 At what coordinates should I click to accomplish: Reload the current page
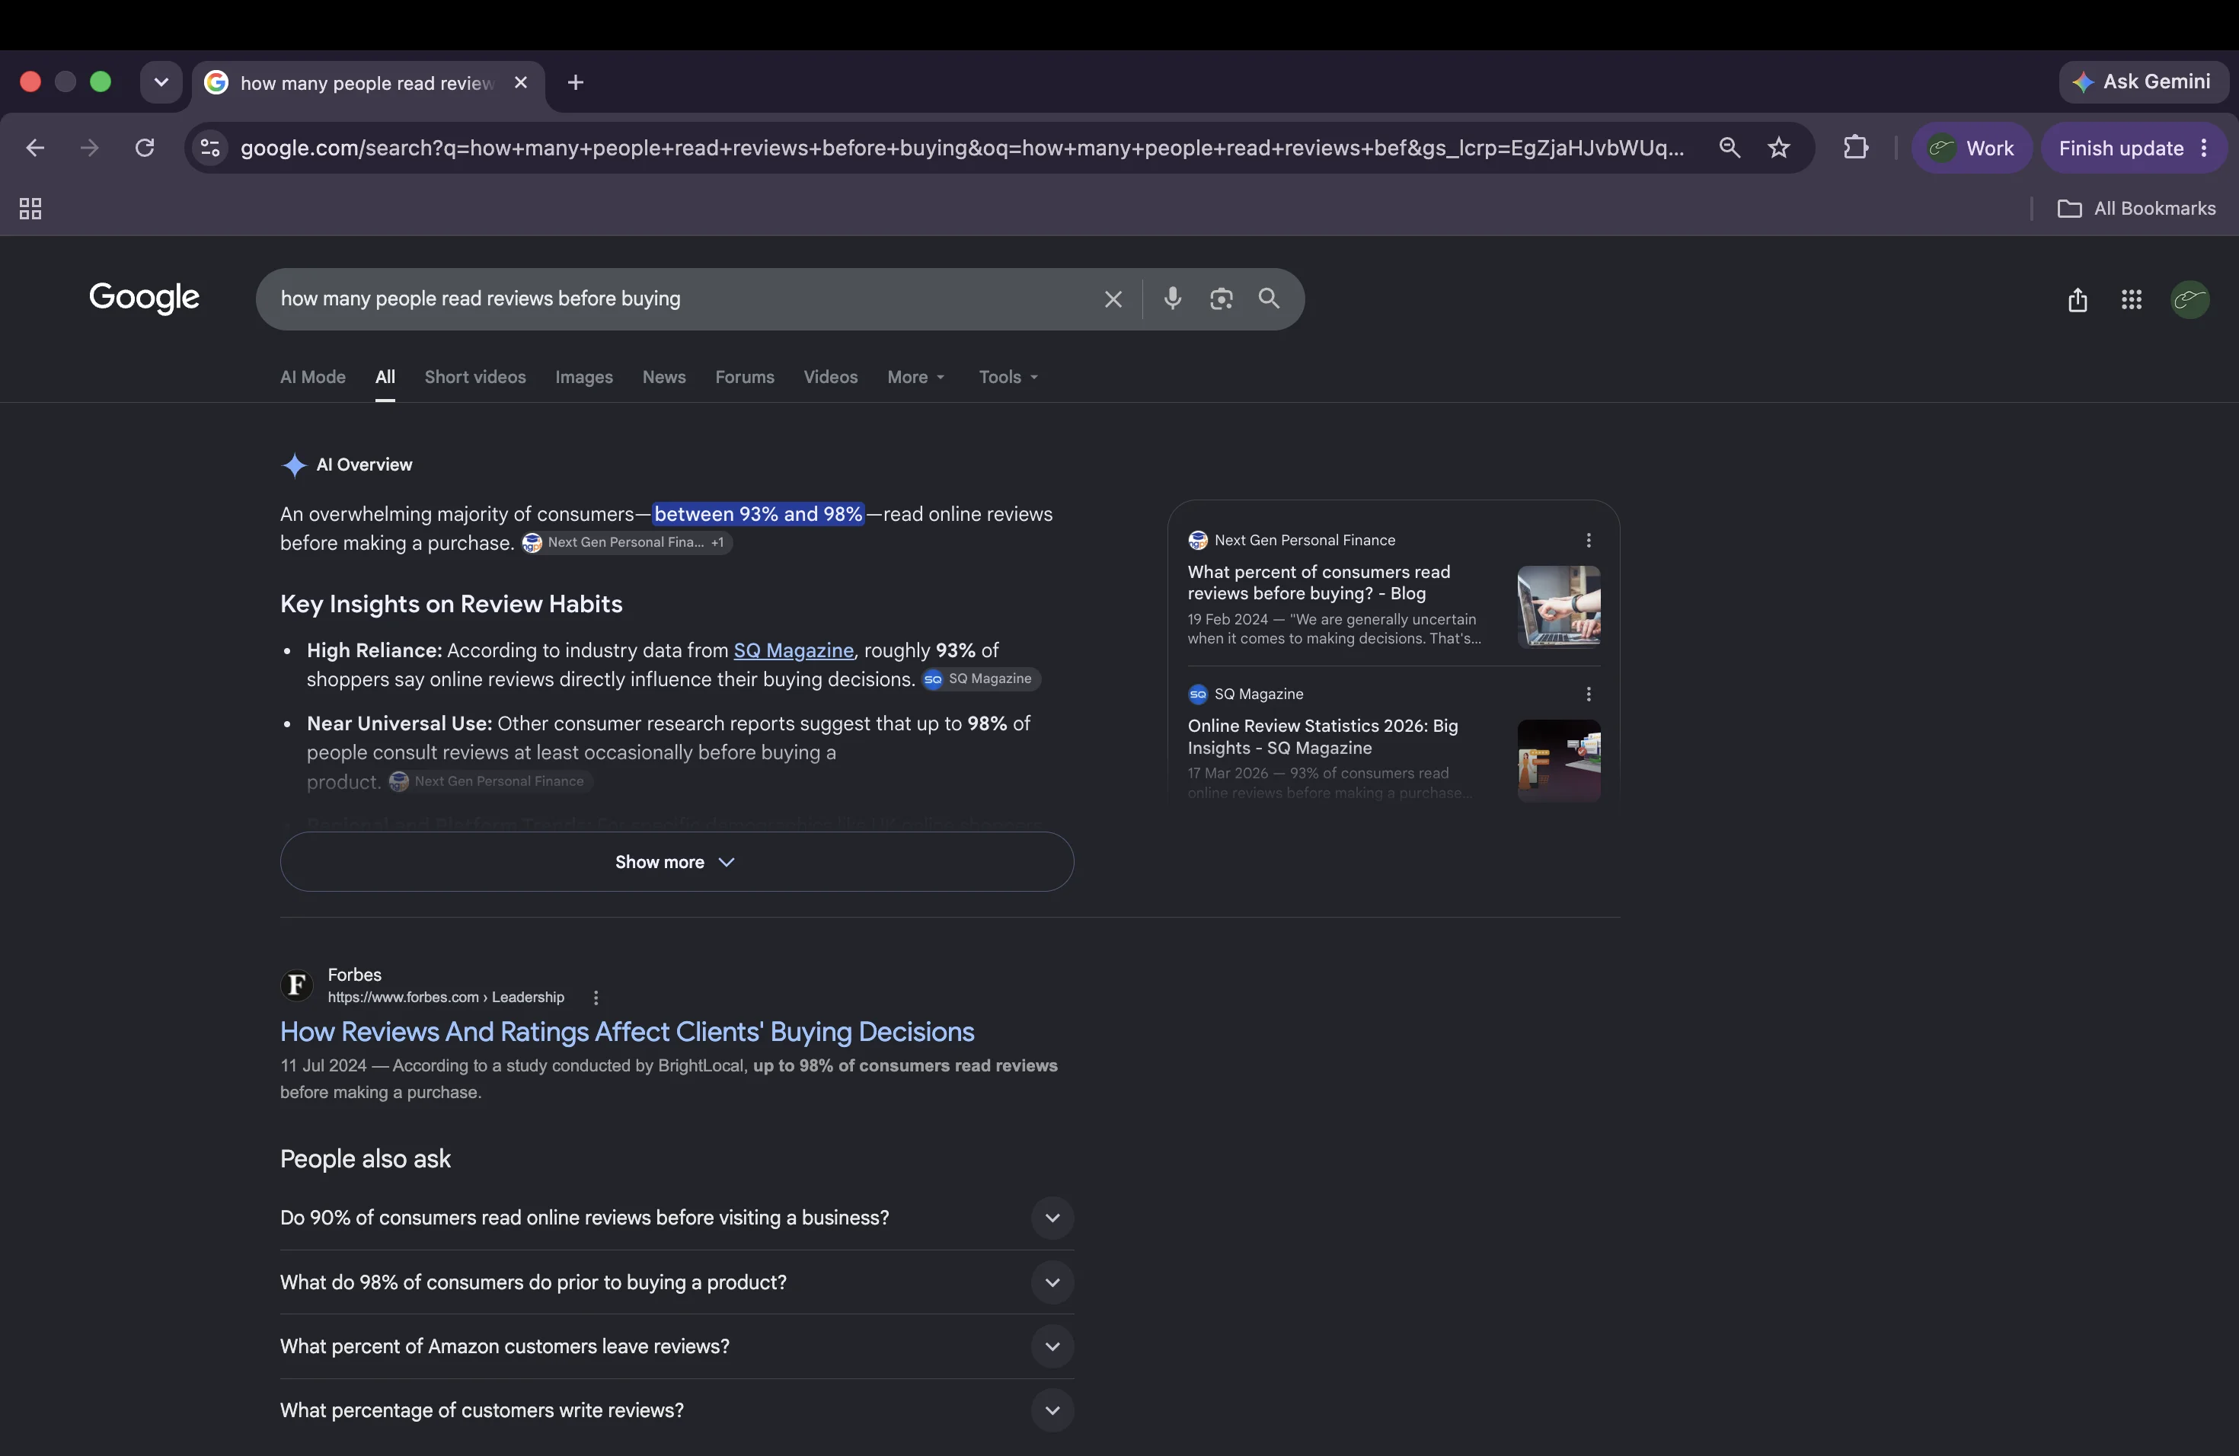pyautogui.click(x=144, y=148)
